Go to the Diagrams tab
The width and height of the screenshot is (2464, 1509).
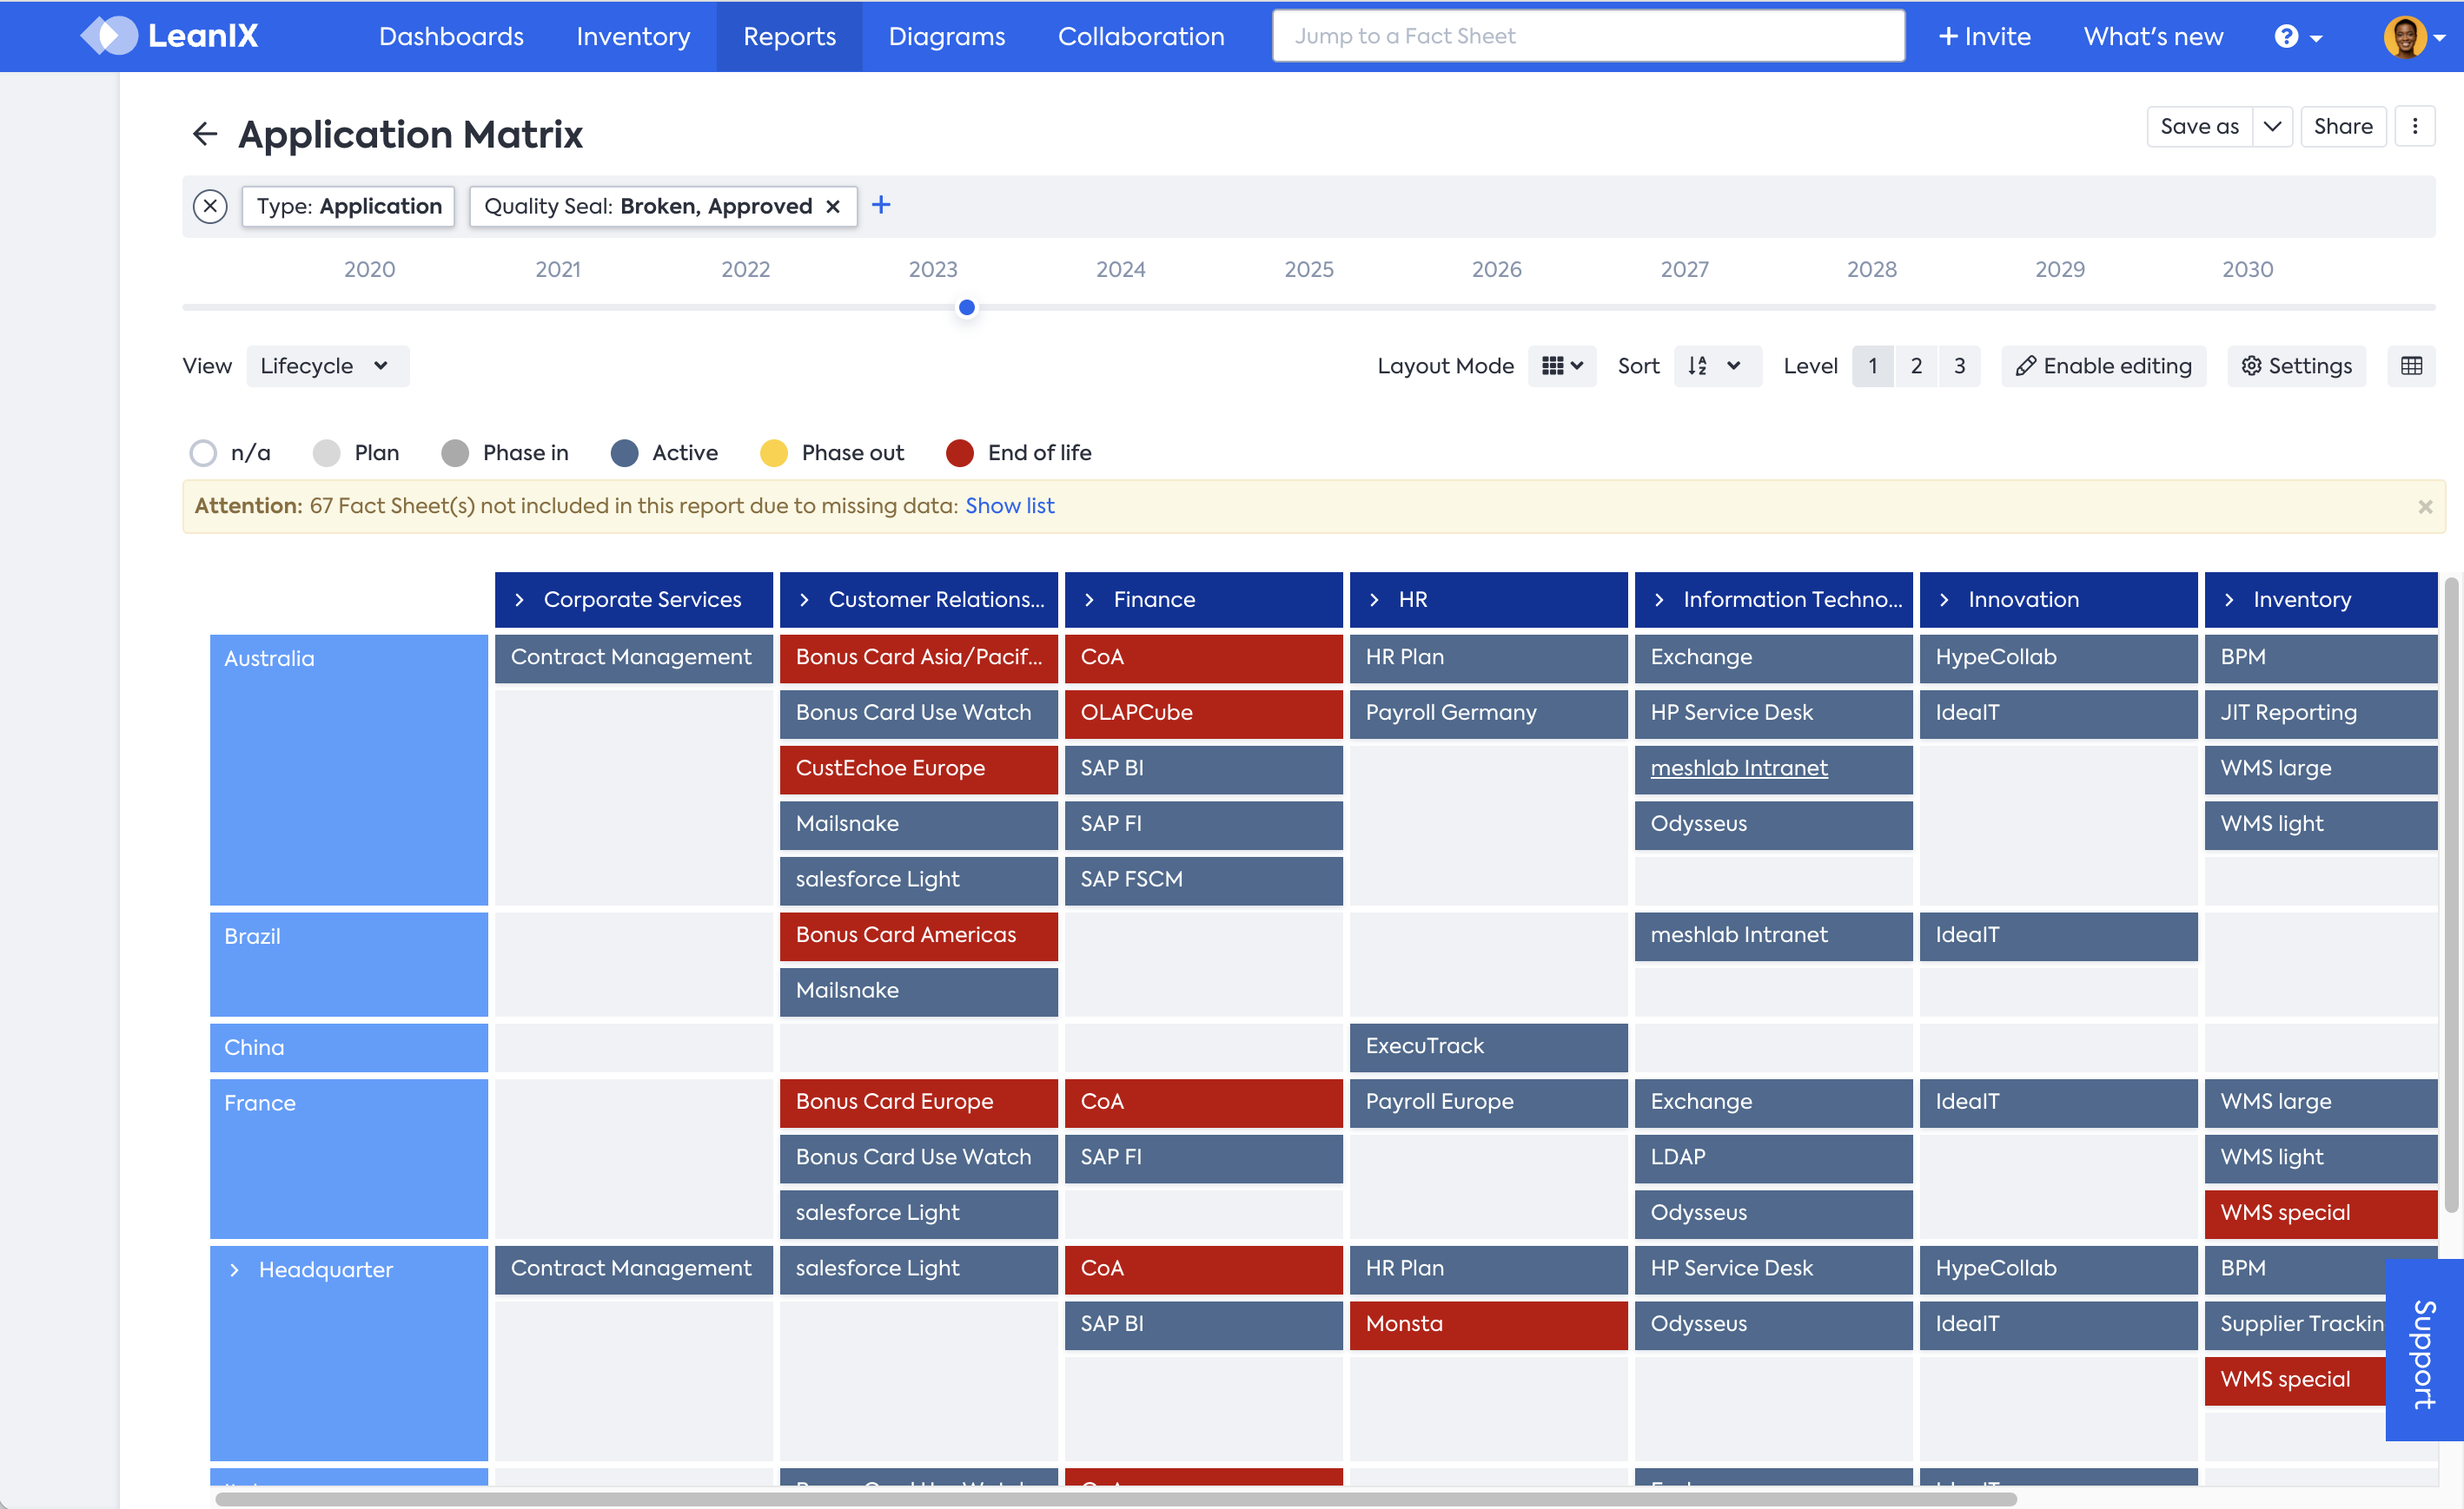click(946, 37)
